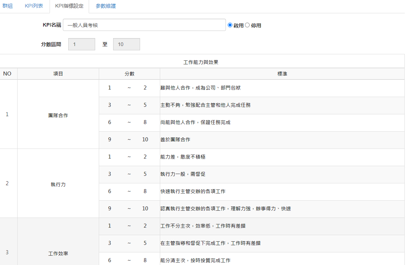Switch to the KPI列表 tab
Viewport: 408px width, 265px height.
pyautogui.click(x=34, y=6)
